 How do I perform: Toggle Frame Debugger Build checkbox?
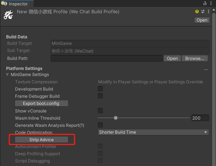[100, 96]
